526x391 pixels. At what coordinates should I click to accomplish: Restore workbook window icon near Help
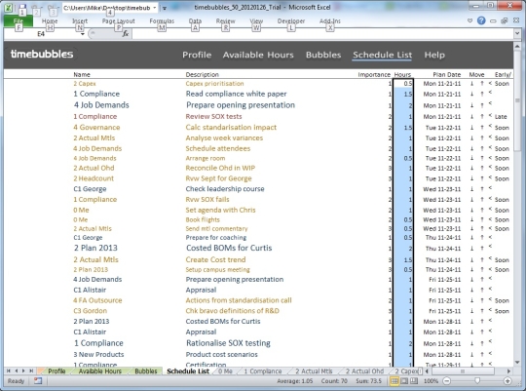point(505,20)
